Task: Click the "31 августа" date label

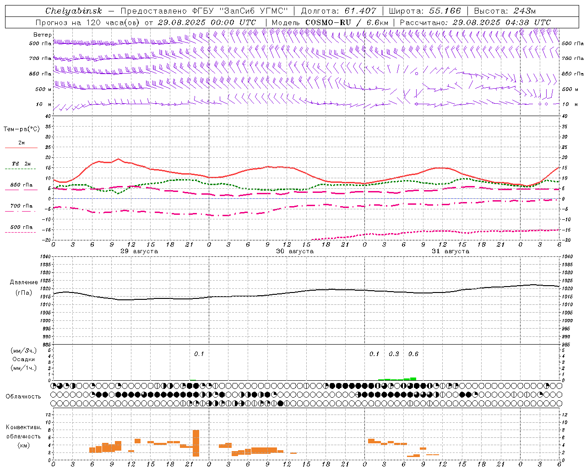Action: pyautogui.click(x=450, y=251)
